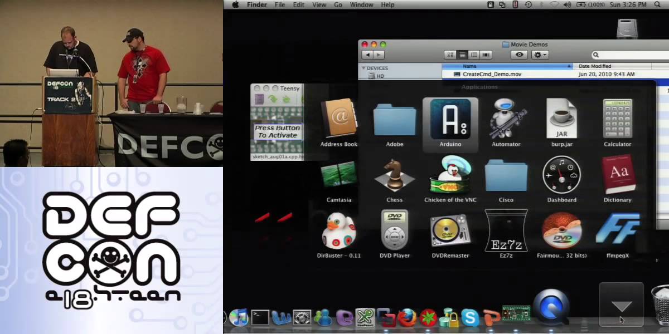Image resolution: width=669 pixels, height=334 pixels.
Task: Open KeePassX key icon in Dock
Action: pyautogui.click(x=365, y=318)
